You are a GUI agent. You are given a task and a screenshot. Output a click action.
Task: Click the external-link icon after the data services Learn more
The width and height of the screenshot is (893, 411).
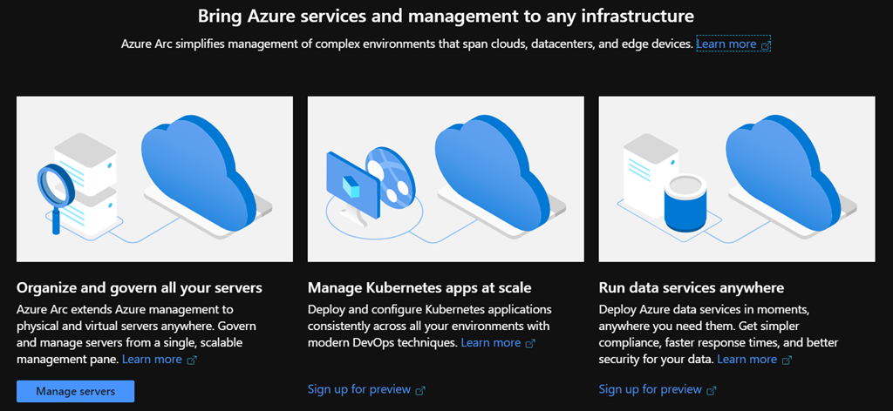(787, 360)
